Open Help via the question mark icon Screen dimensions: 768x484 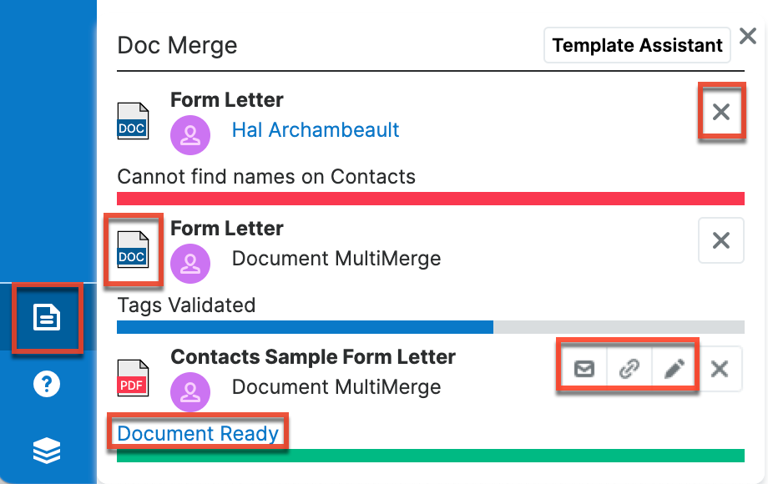[47, 384]
